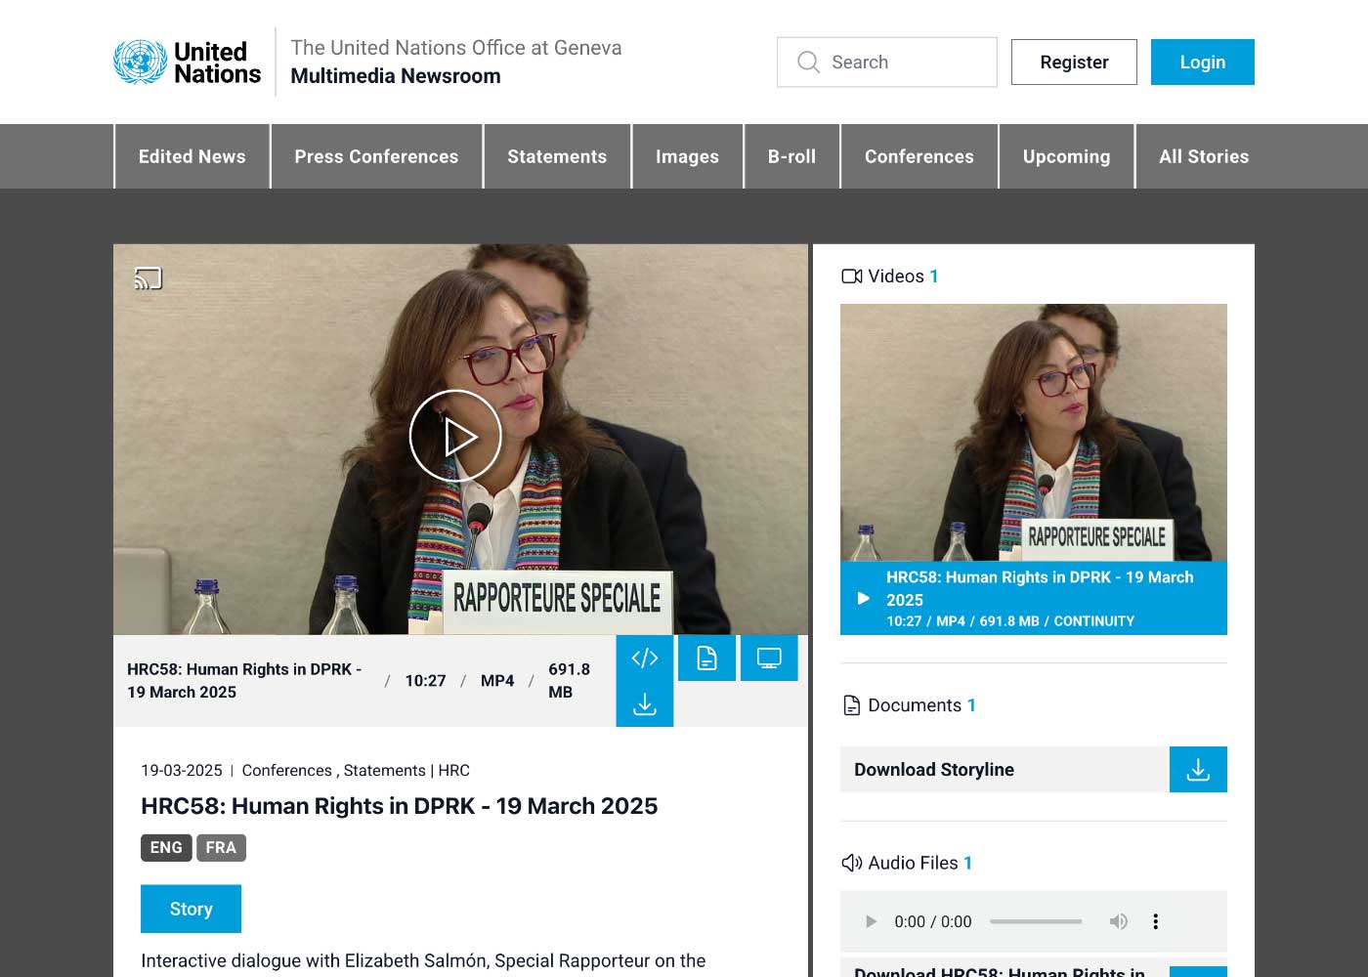This screenshot has width=1368, height=977.
Task: Click the Register button
Action: (x=1074, y=63)
